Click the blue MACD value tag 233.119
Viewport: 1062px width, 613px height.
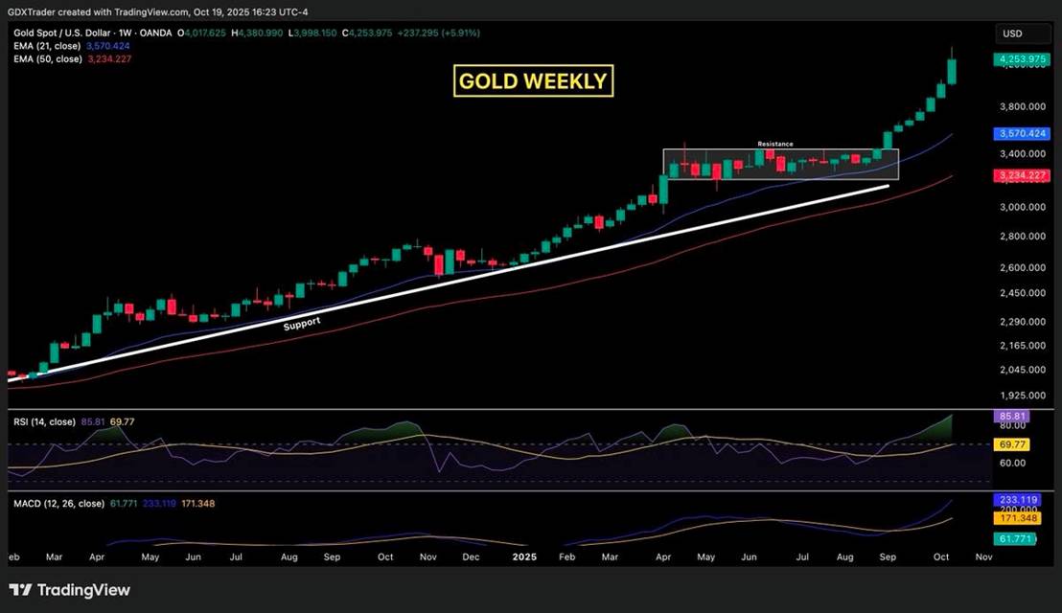[x=1017, y=500]
